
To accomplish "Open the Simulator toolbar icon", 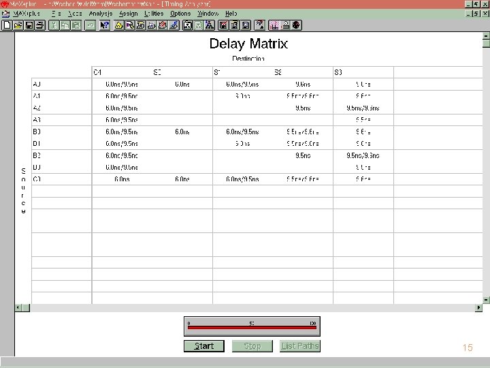I will [152, 25].
